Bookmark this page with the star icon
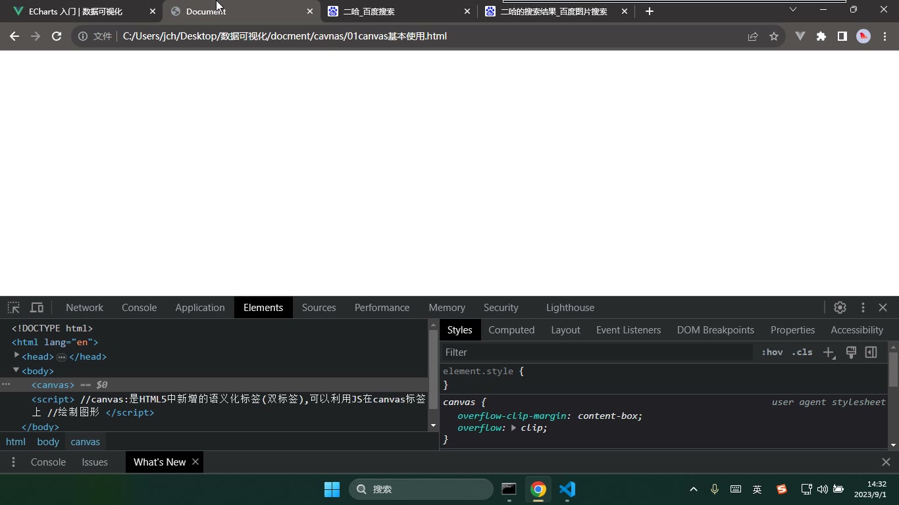The width and height of the screenshot is (899, 505). pyautogui.click(x=774, y=36)
